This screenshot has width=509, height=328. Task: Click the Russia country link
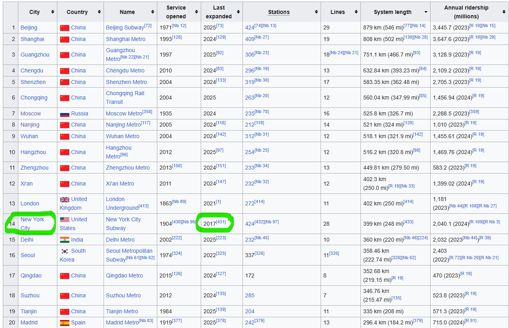point(80,113)
